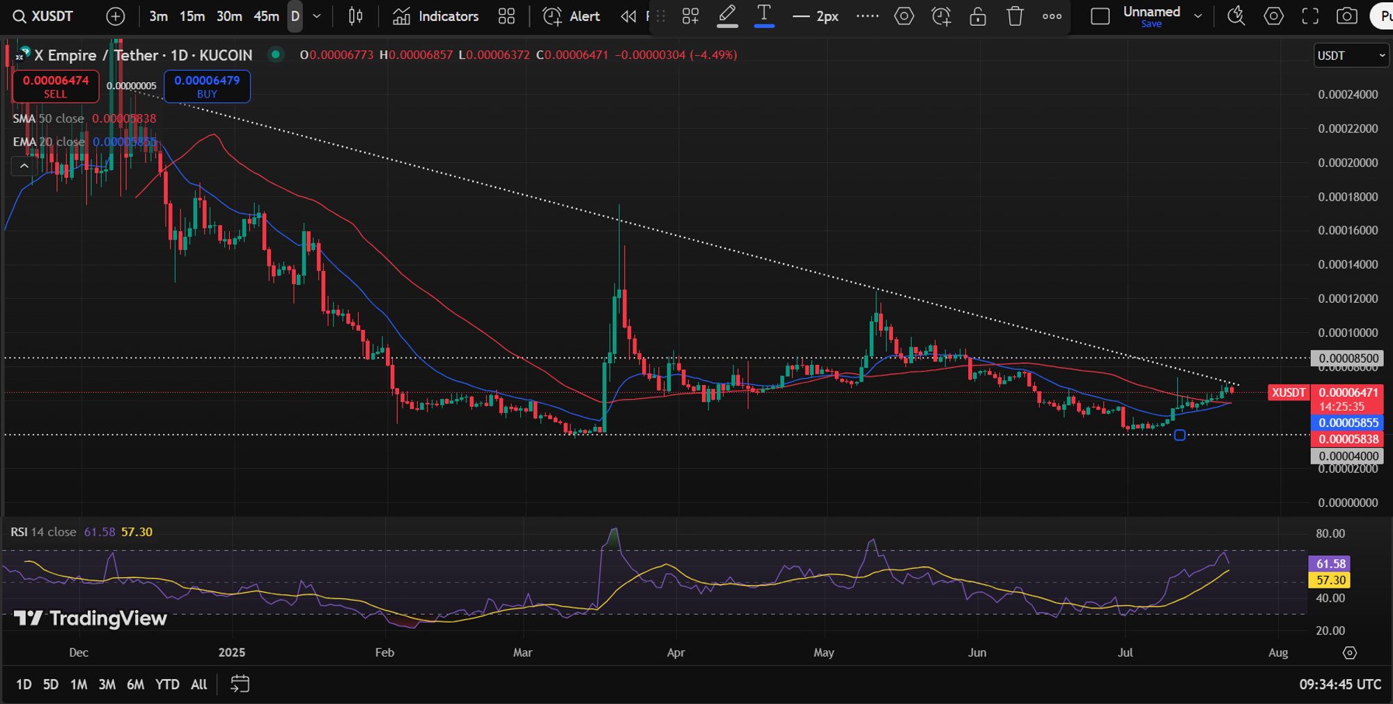Viewport: 1393px width, 704px height.
Task: Set range to YTD
Action: click(167, 685)
